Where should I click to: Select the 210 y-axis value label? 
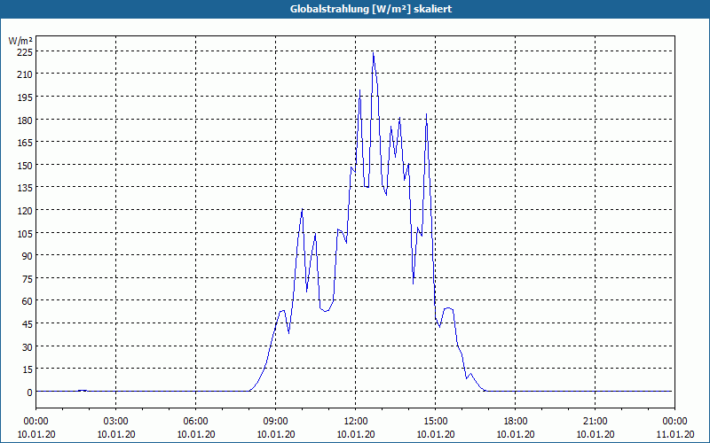click(25, 74)
